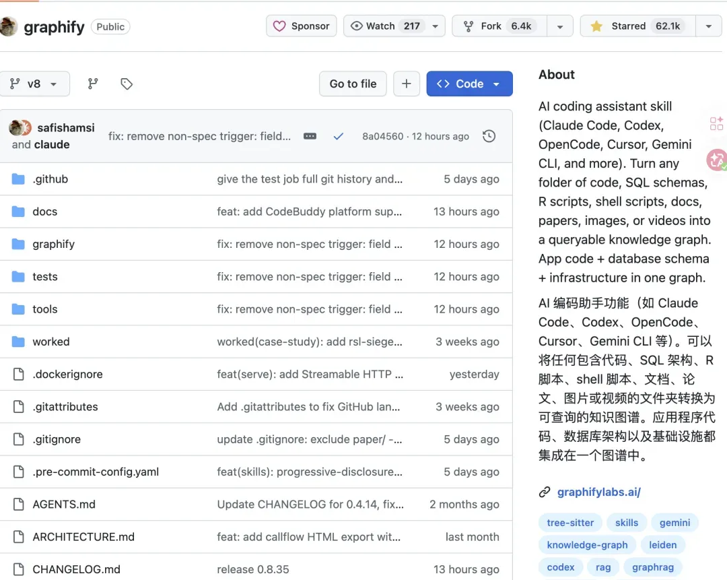The width and height of the screenshot is (727, 580).
Task: Open commit 'release 0.8.35'
Action: click(253, 569)
